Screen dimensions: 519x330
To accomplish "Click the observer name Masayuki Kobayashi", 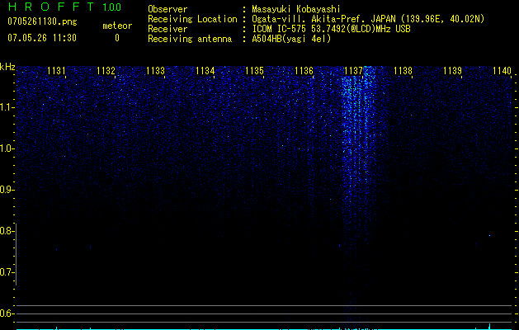I will (296, 9).
